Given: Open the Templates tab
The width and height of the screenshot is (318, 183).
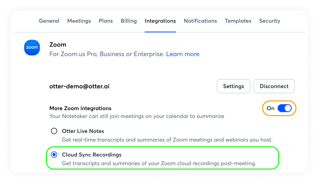Looking at the screenshot, I should 238,21.
